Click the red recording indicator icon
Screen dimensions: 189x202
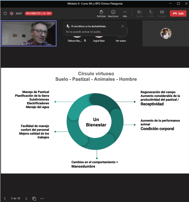(x=12, y=13)
